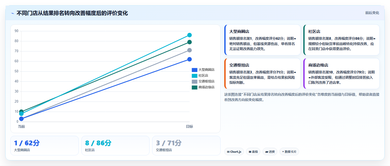The image size is (390, 166).
Task: Toggle 商场边缘店 legend color box
Action: coord(194,87)
